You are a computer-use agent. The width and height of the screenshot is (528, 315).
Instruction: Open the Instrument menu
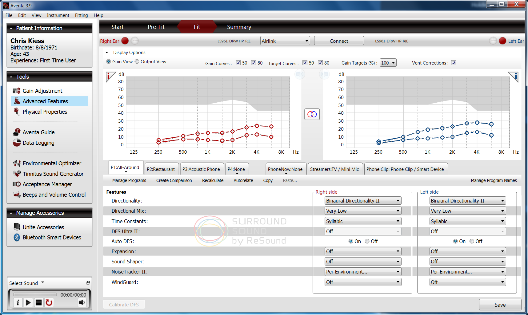(58, 15)
